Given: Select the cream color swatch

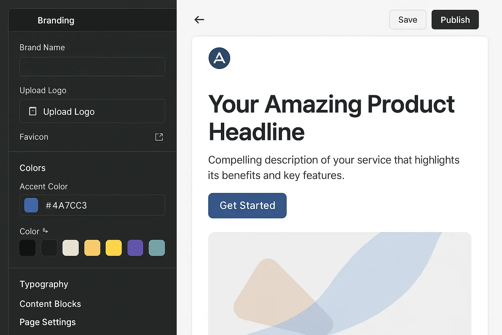Looking at the screenshot, I should (71, 248).
